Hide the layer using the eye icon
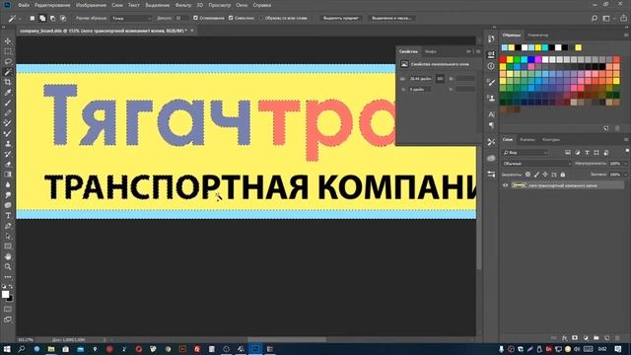This screenshot has width=631, height=355. point(506,185)
